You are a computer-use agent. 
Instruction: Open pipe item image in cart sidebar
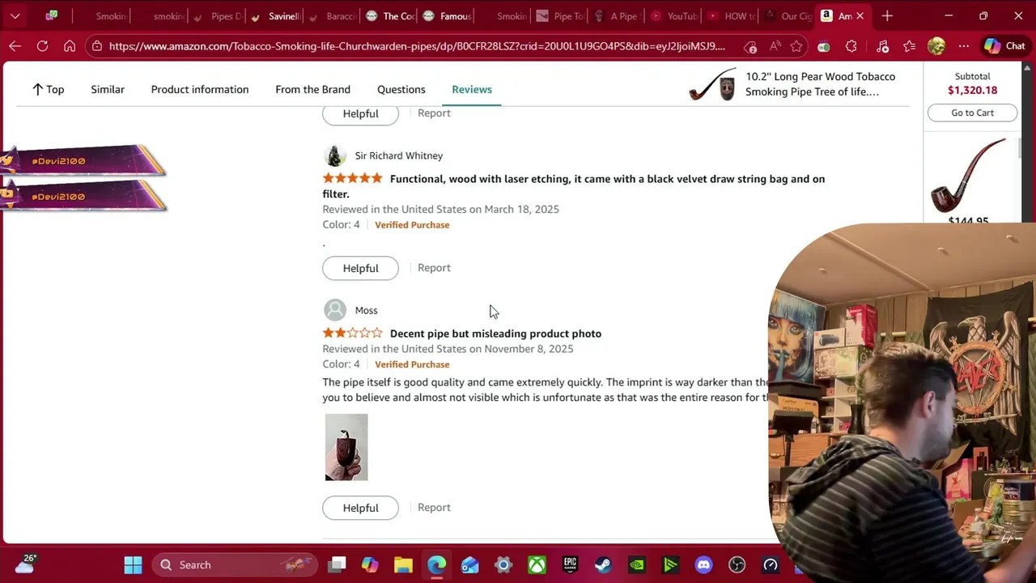[x=969, y=175]
